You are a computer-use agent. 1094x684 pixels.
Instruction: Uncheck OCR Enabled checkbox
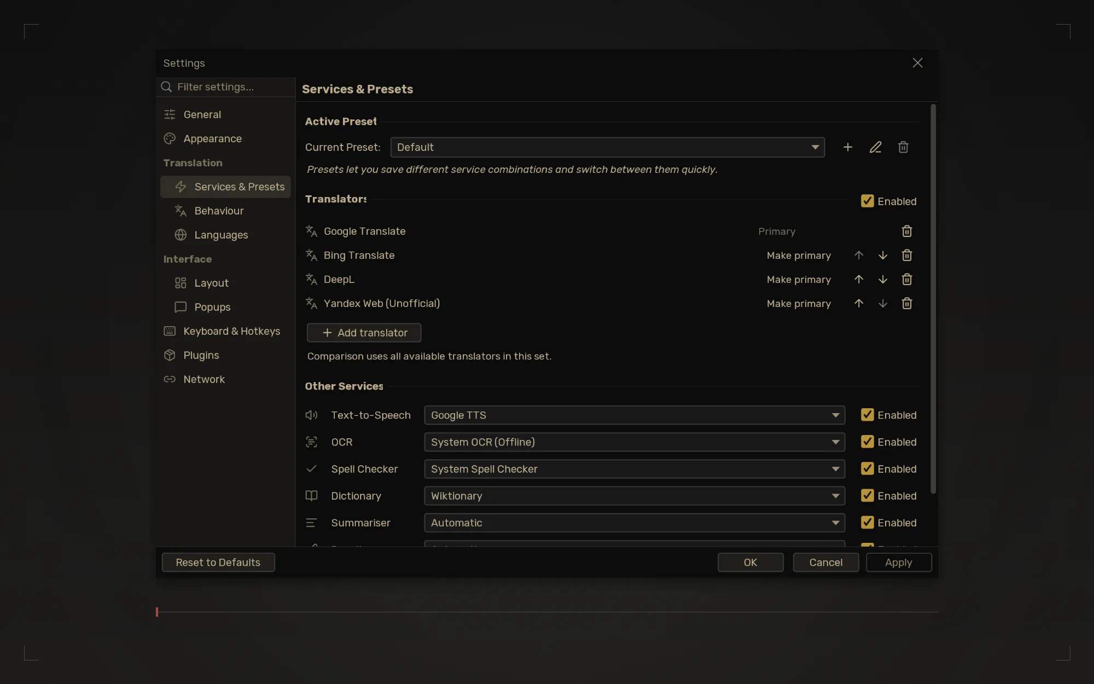(867, 442)
